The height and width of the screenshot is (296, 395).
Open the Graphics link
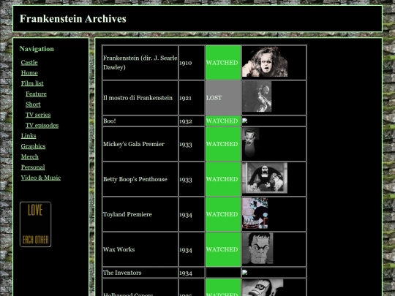click(33, 146)
